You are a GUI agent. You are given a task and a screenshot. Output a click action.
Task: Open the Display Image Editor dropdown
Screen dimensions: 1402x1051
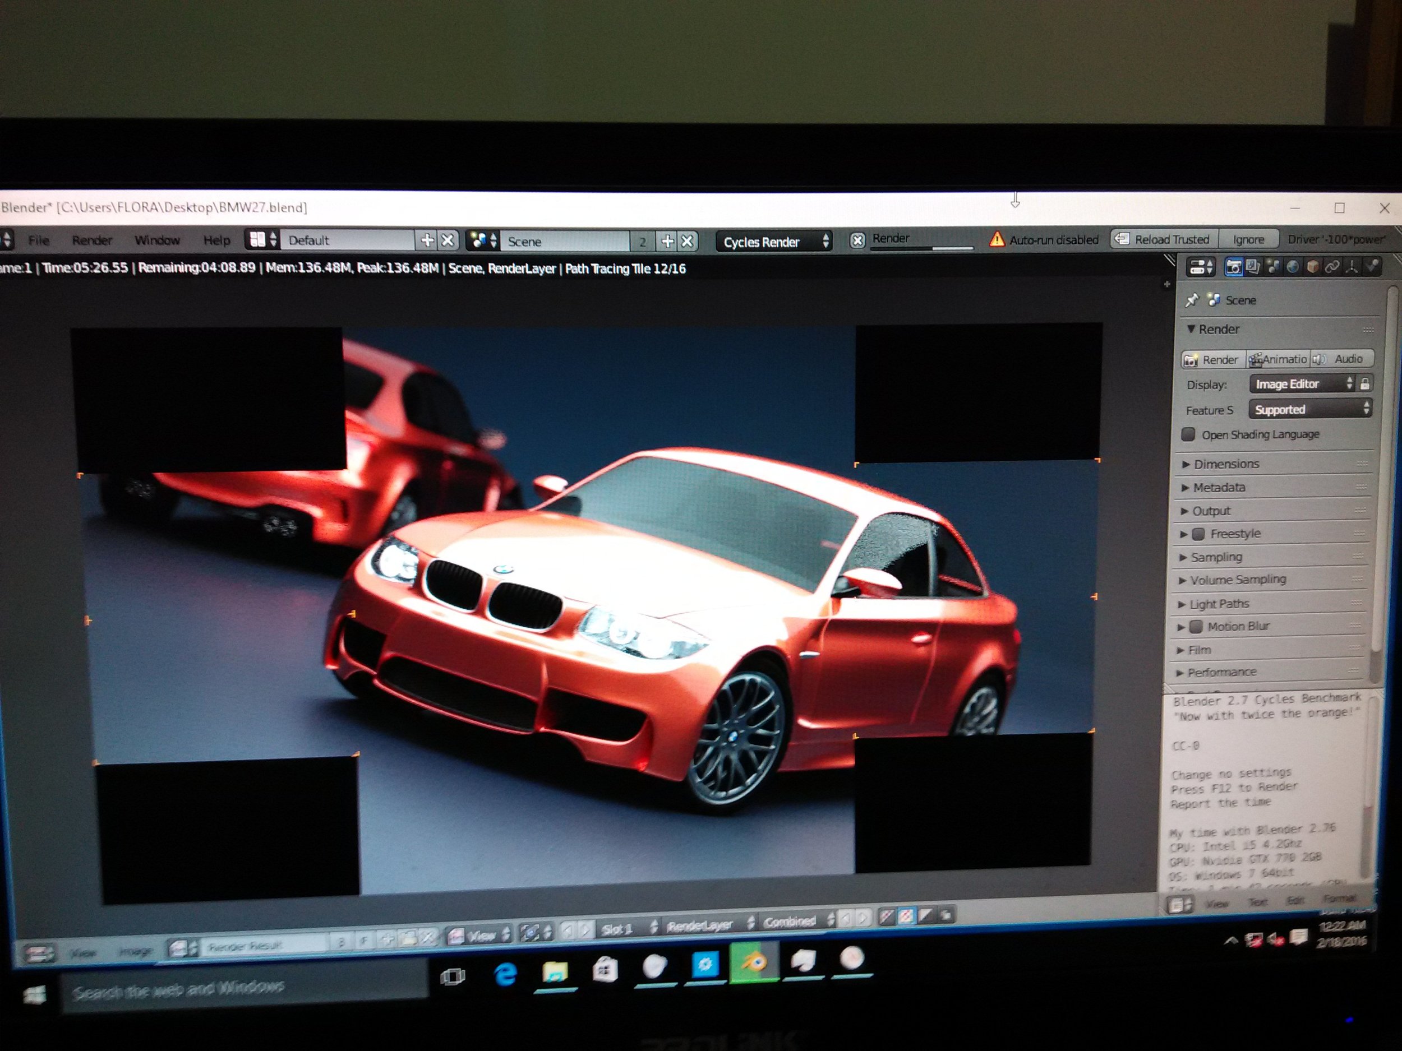[1304, 384]
